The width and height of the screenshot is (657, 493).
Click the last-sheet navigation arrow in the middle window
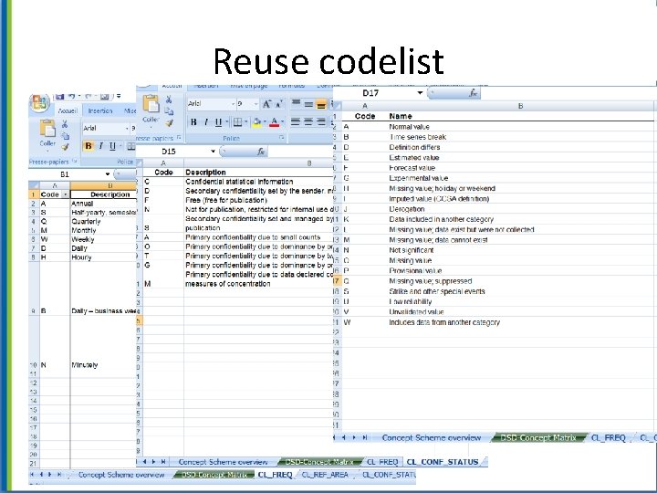click(163, 462)
